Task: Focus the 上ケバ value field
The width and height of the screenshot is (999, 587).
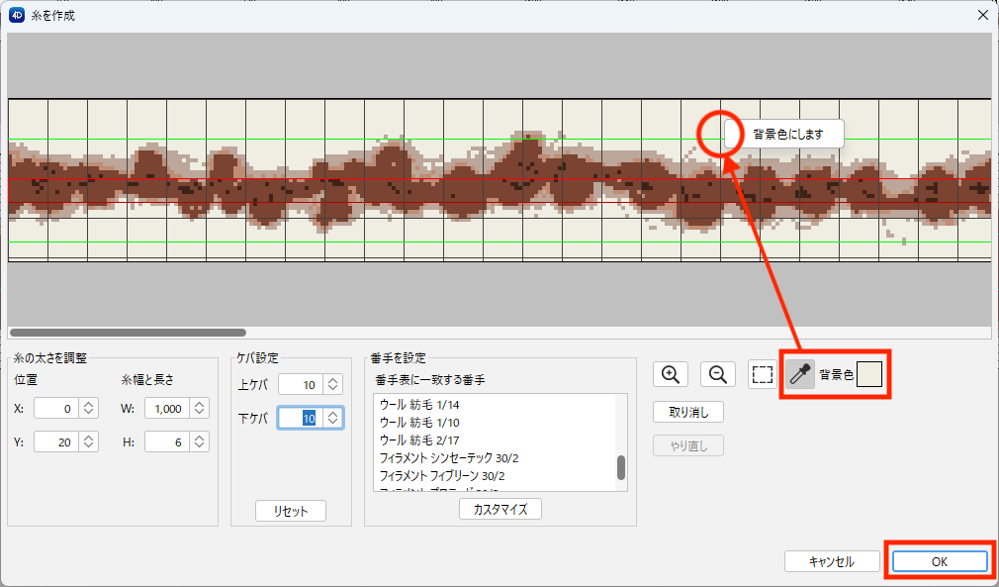Action: pyautogui.click(x=301, y=384)
